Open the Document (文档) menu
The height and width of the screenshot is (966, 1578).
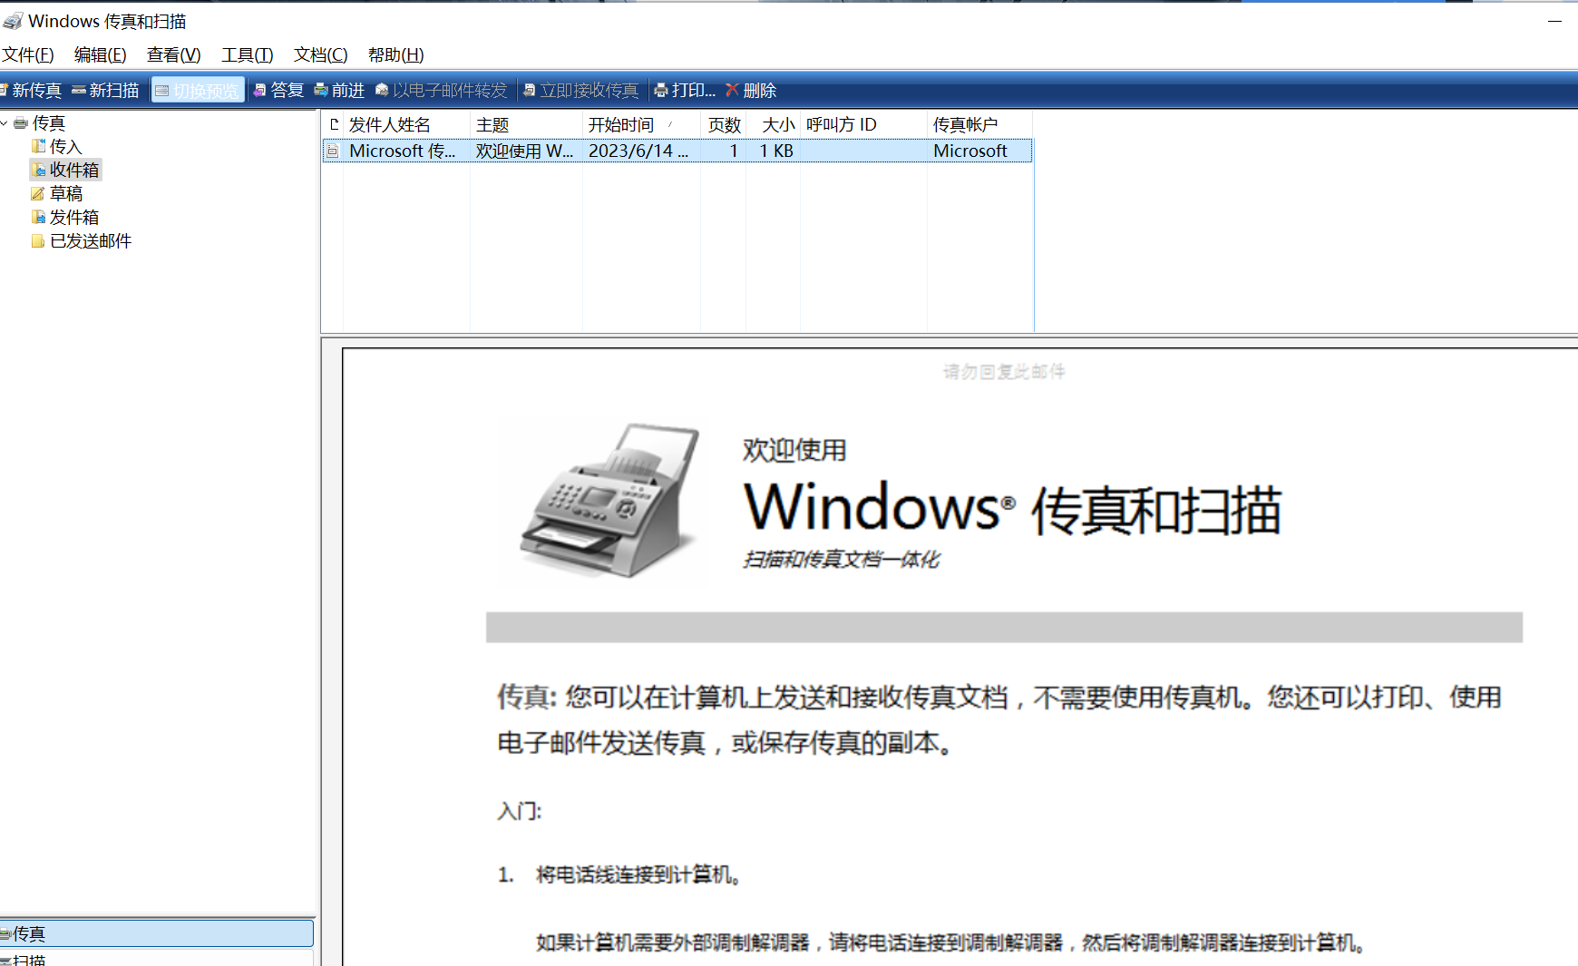point(320,54)
